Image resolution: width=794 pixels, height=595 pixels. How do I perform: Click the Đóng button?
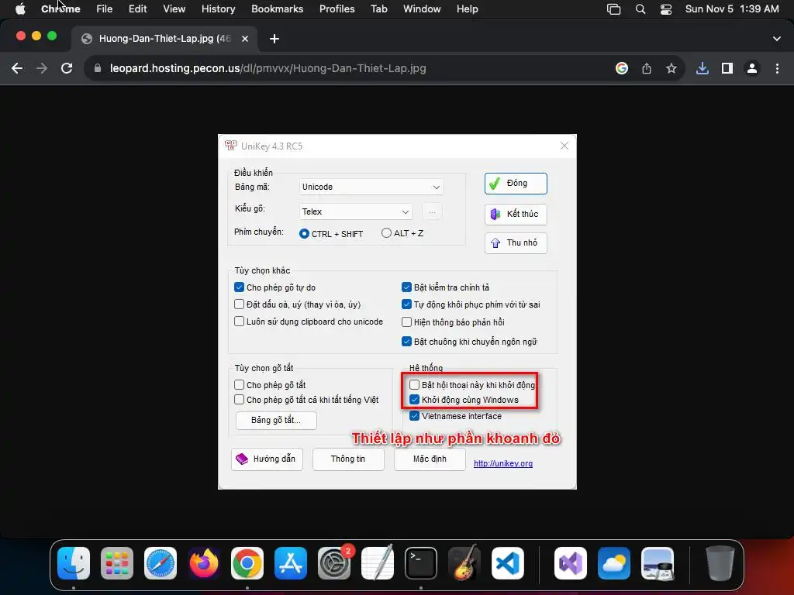click(x=516, y=183)
